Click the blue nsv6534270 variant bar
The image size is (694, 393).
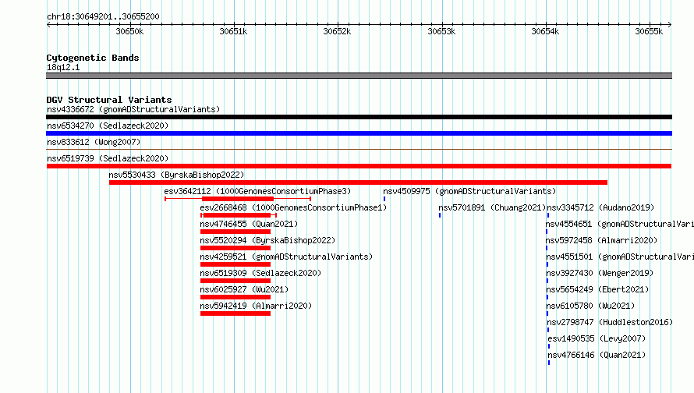tap(359, 133)
